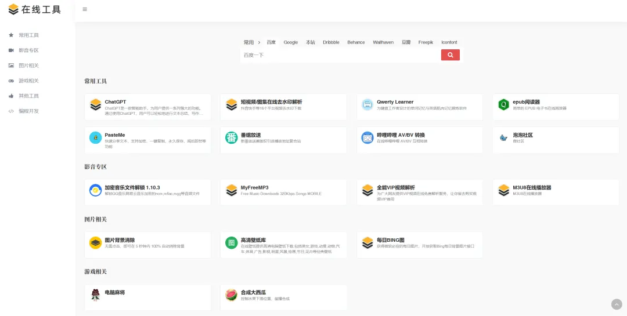Click the 影音专区 section heading
This screenshot has height=316, width=627.
(96, 166)
